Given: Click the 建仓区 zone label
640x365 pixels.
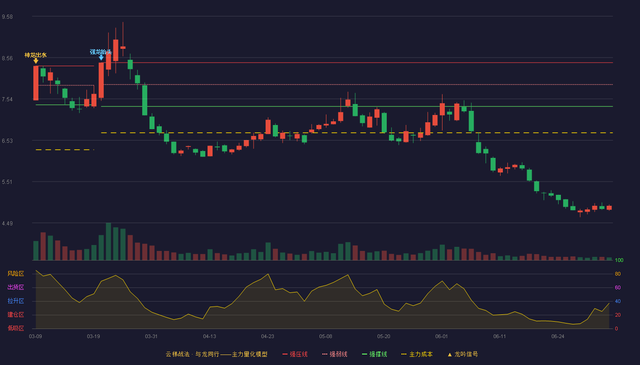Looking at the screenshot, I should click(16, 315).
